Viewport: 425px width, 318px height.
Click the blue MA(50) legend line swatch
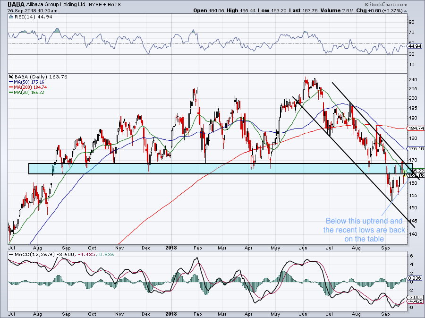coord(11,82)
